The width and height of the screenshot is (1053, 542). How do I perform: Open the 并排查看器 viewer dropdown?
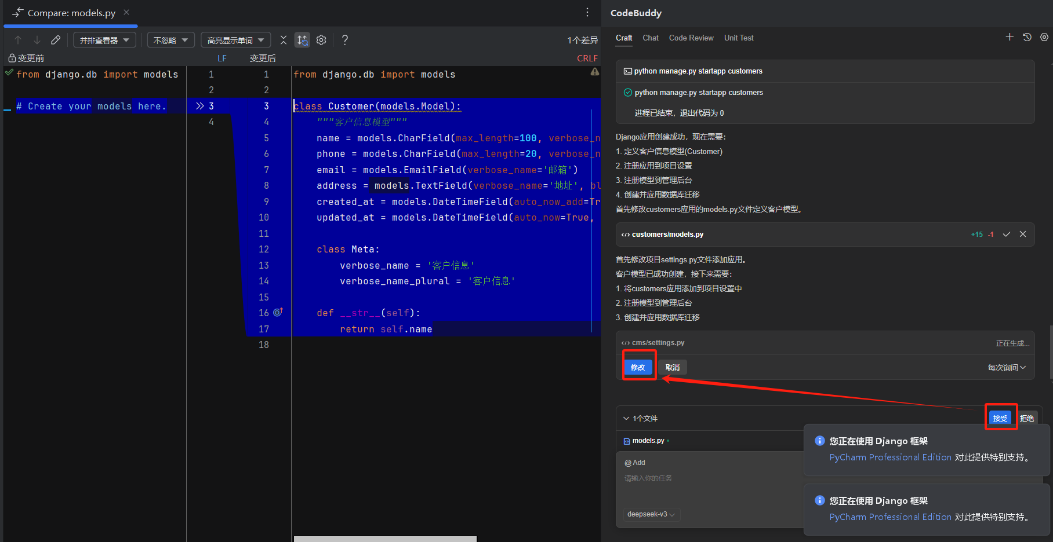104,40
